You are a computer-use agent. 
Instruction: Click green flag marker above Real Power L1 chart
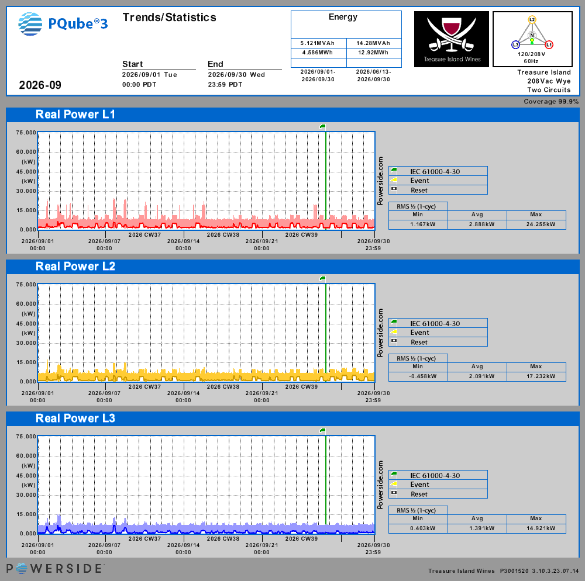click(x=323, y=127)
